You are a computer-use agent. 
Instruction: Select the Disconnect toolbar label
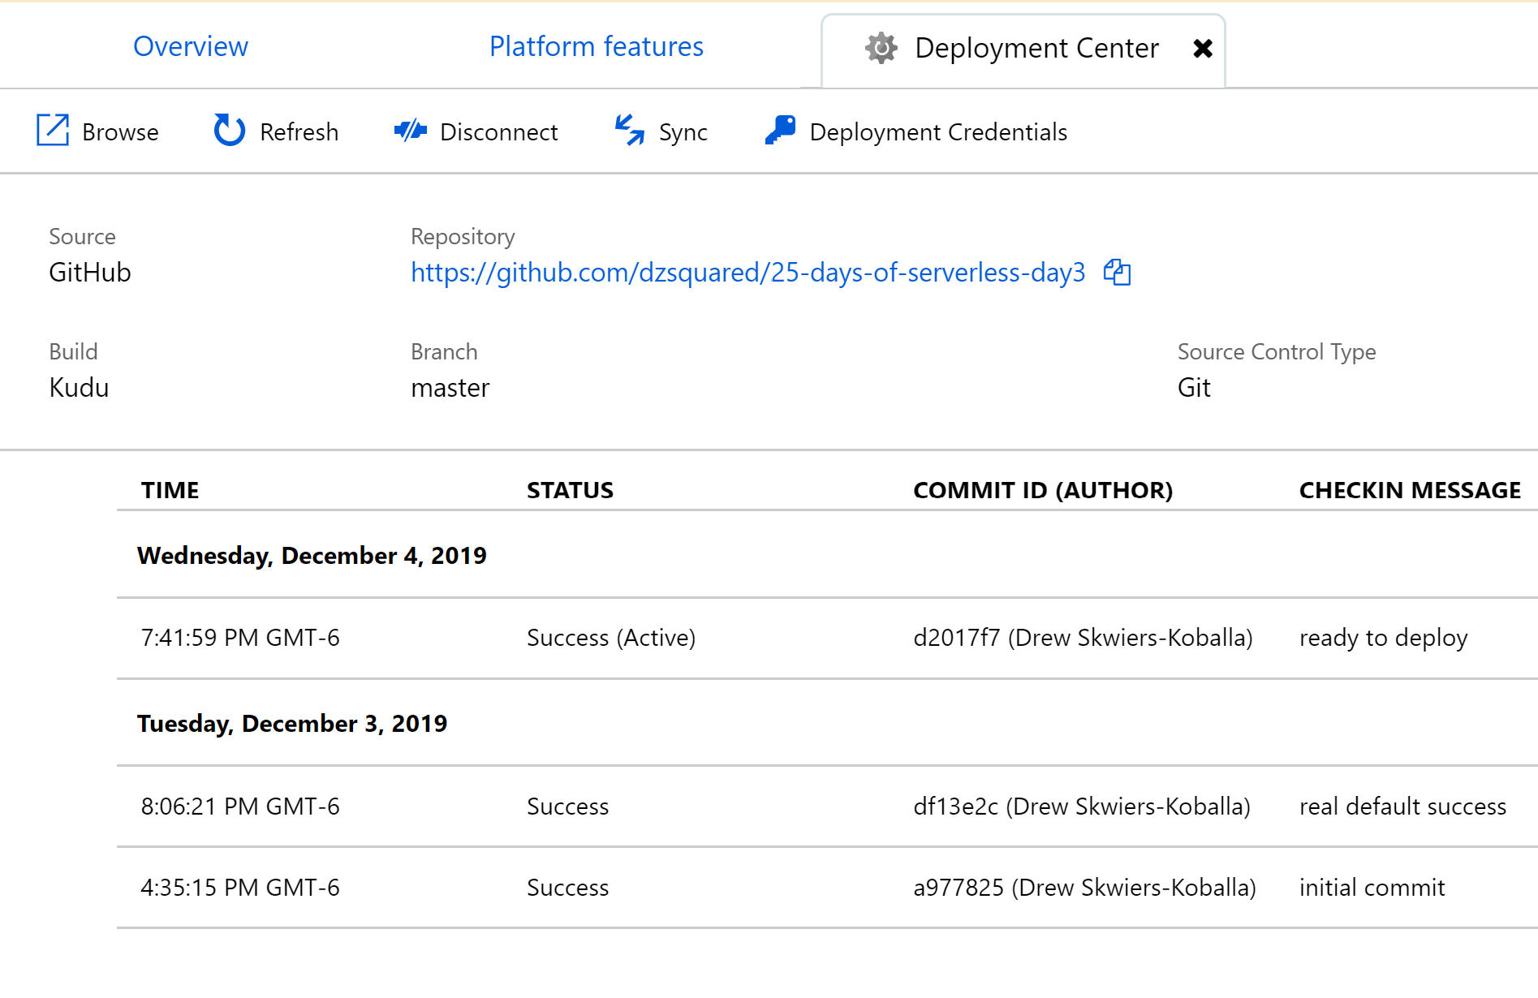click(498, 132)
